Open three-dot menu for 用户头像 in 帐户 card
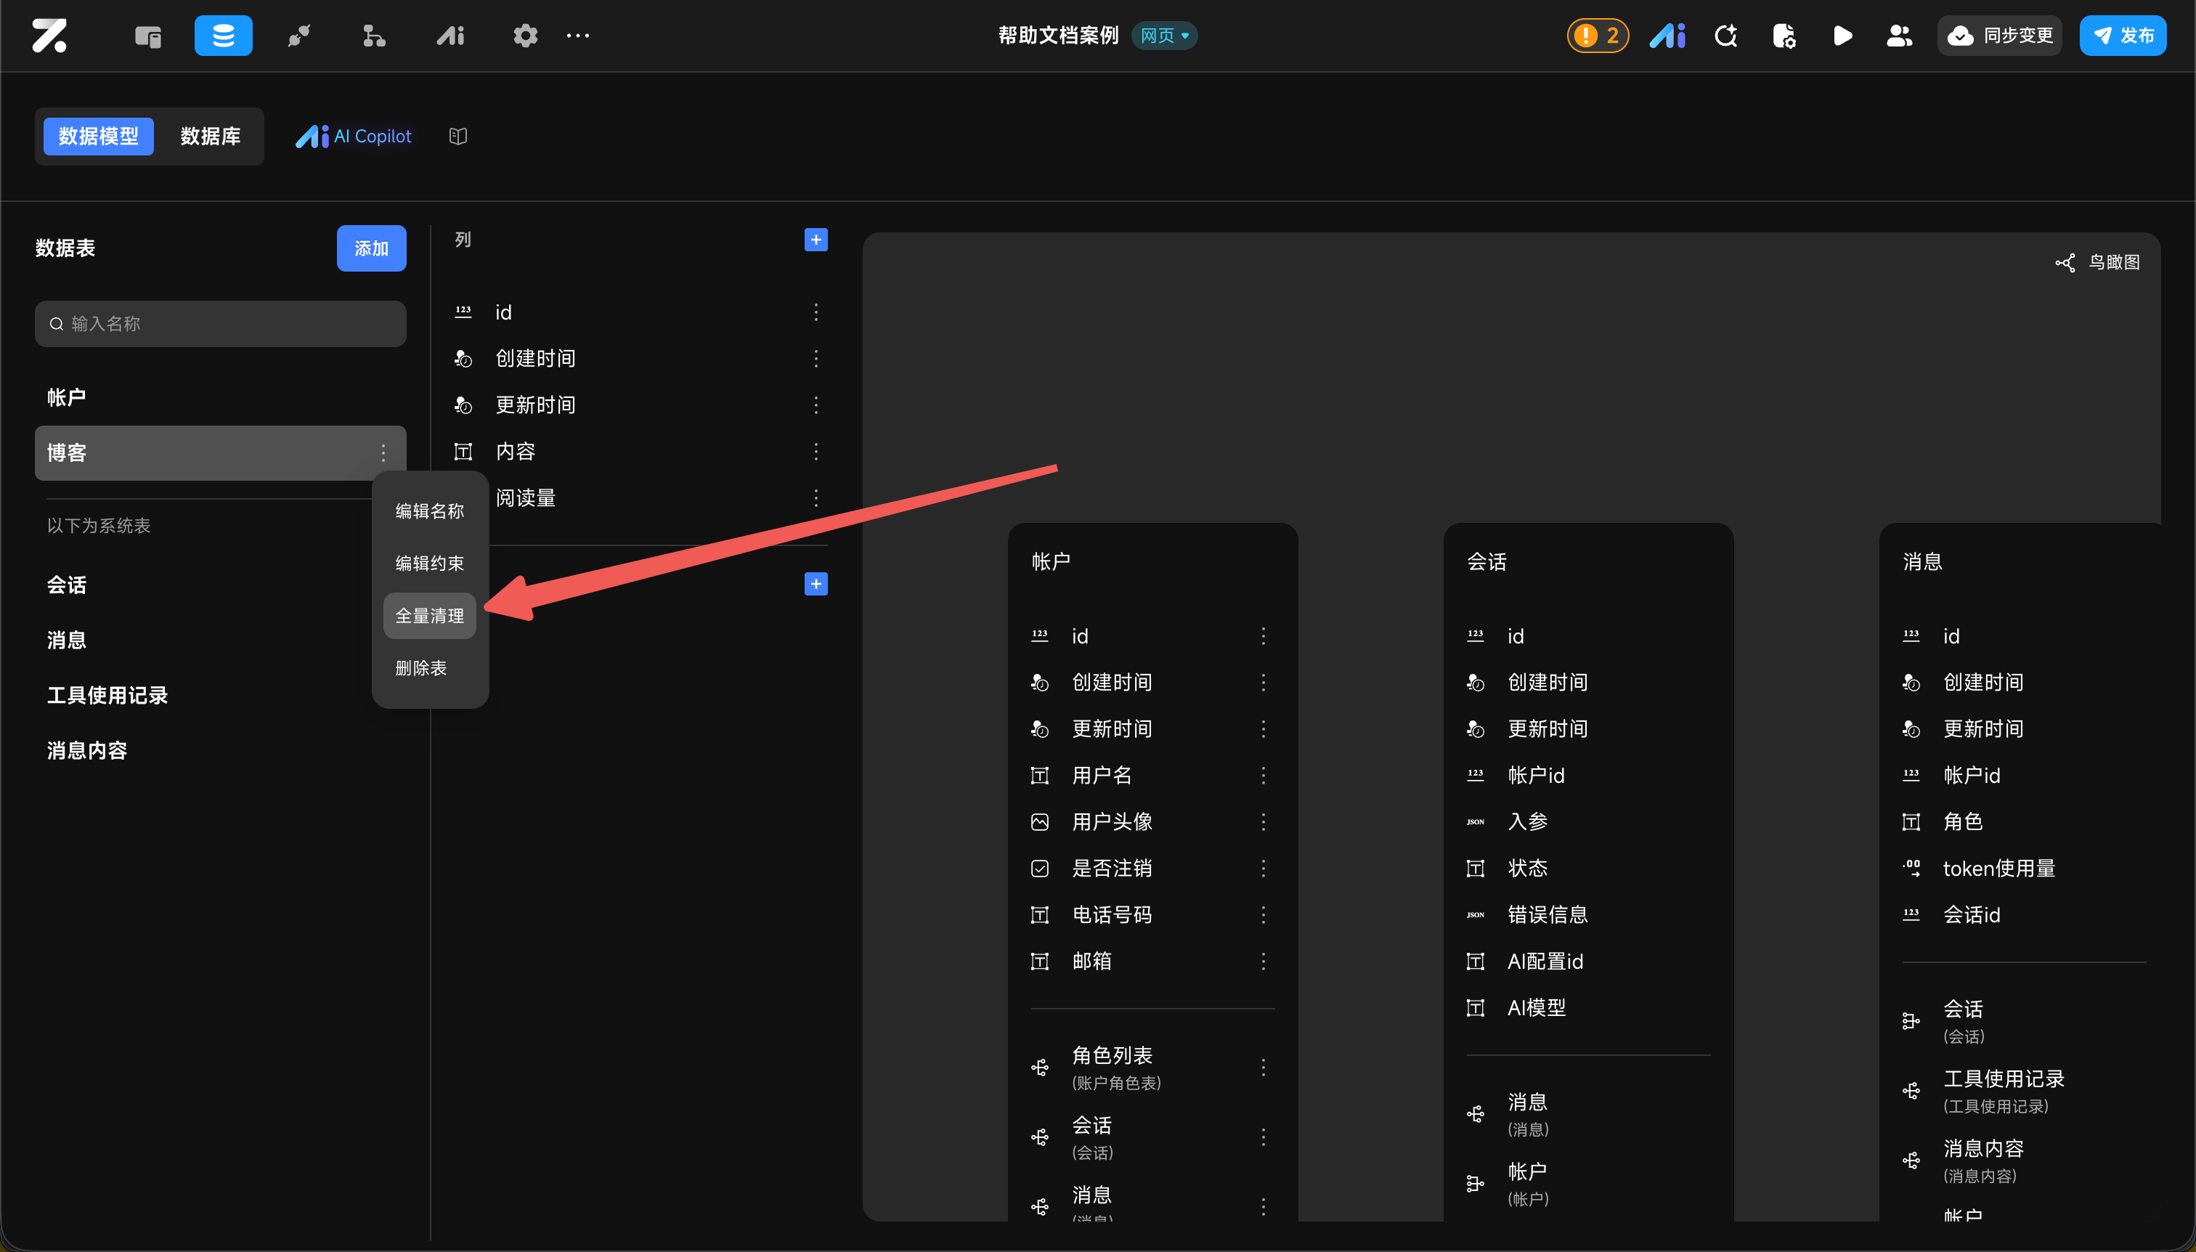2196x1252 pixels. coord(1263,821)
